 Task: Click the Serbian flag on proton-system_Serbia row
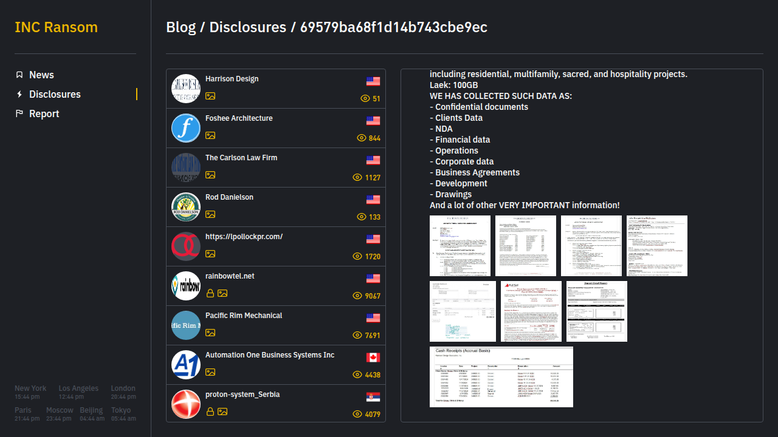point(373,397)
